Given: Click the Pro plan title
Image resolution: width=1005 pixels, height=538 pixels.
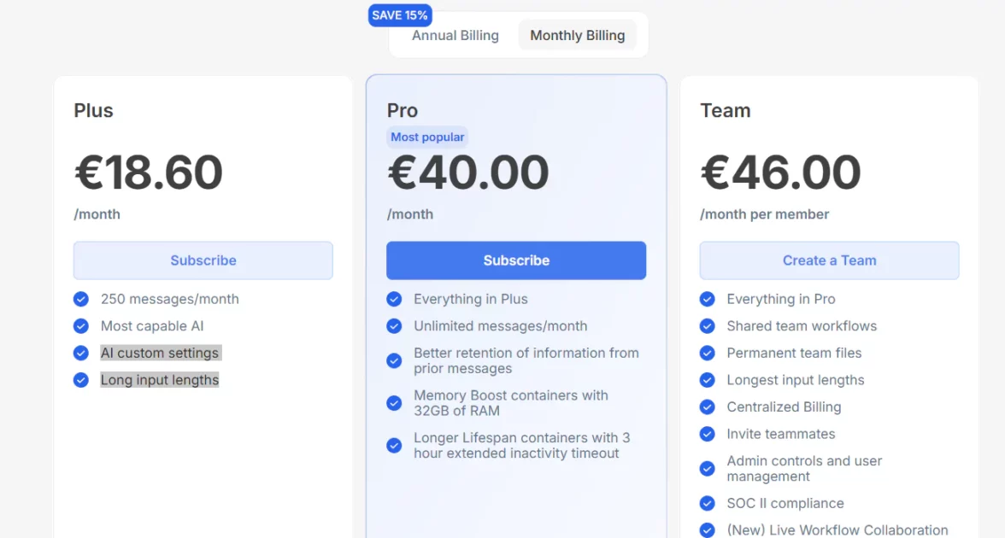Looking at the screenshot, I should (x=403, y=111).
